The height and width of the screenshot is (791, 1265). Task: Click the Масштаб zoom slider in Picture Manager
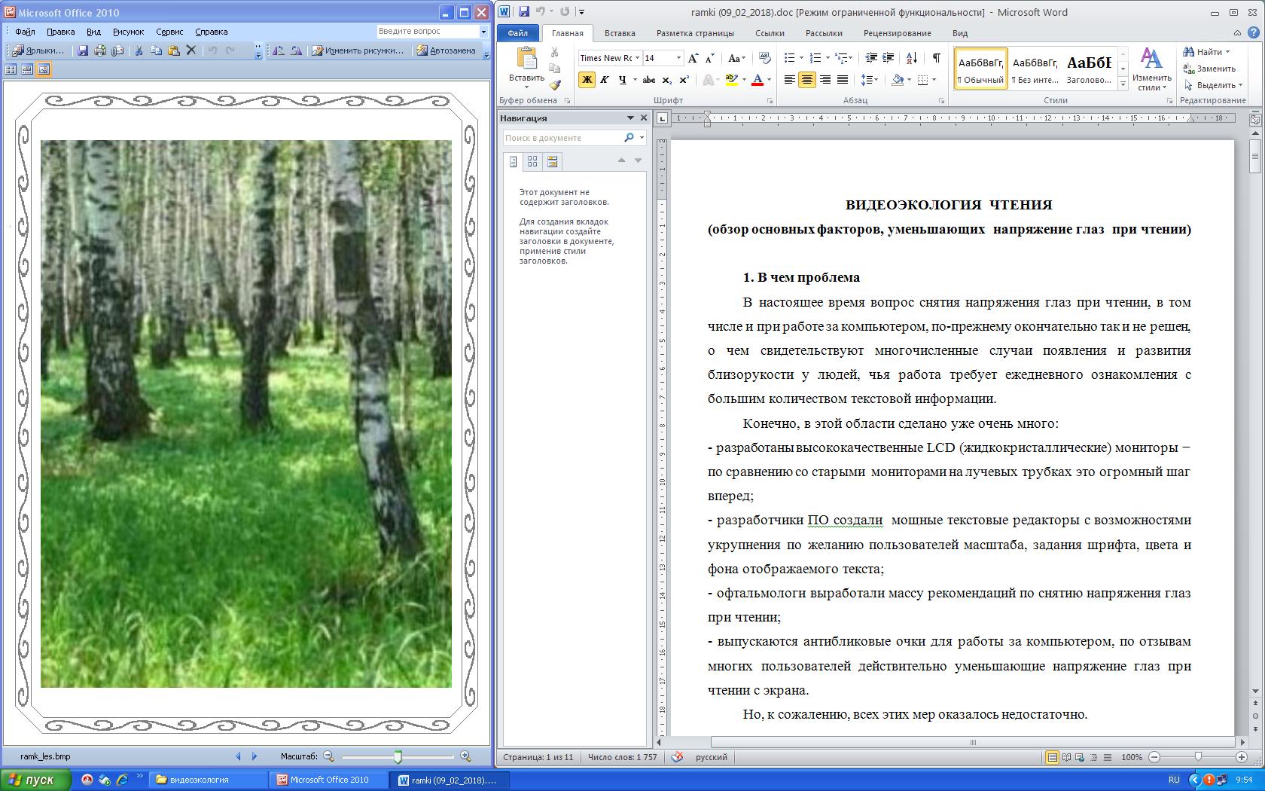(398, 756)
